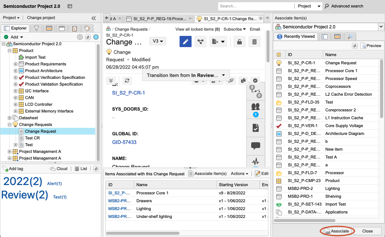
Task: Open the comments speech bubble widget
Action: pyautogui.click(x=256, y=145)
